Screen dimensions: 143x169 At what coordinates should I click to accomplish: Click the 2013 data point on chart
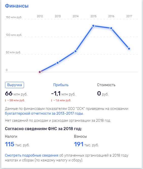point(58,63)
